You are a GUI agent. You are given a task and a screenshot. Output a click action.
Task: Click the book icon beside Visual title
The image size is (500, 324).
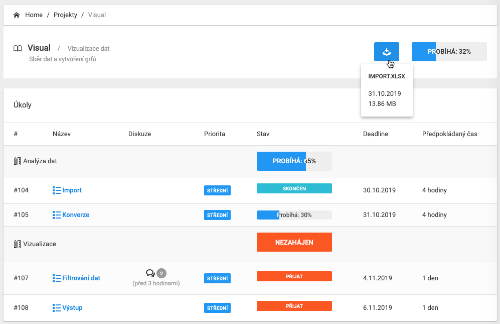[18, 49]
